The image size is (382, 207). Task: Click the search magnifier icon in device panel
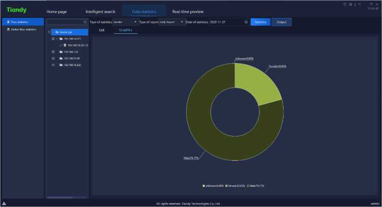85,22
